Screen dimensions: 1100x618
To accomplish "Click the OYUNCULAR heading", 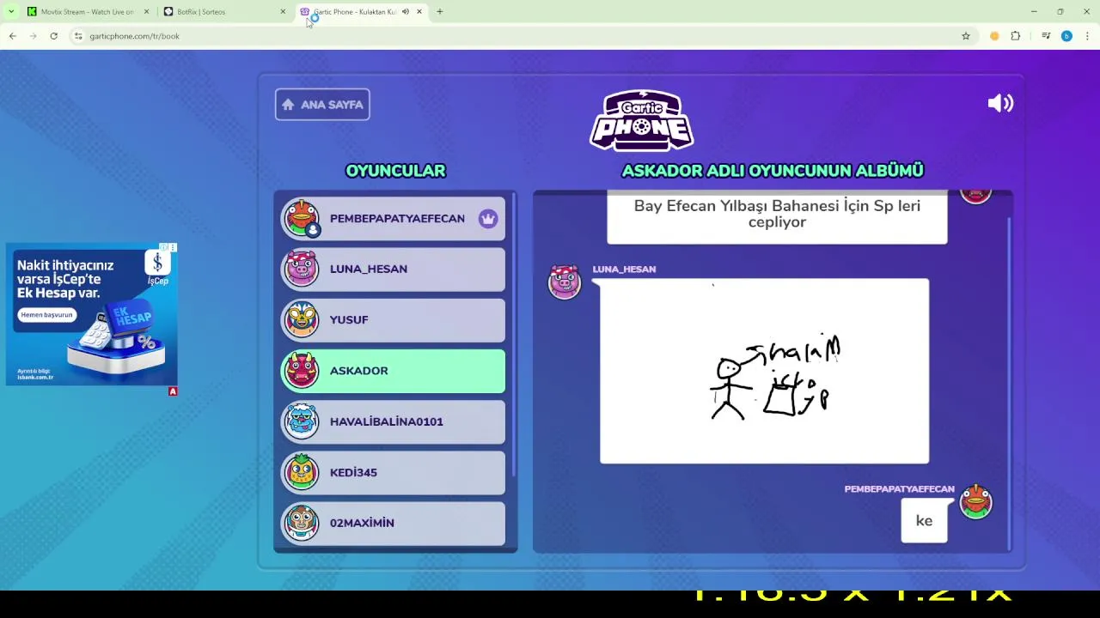I will [395, 171].
